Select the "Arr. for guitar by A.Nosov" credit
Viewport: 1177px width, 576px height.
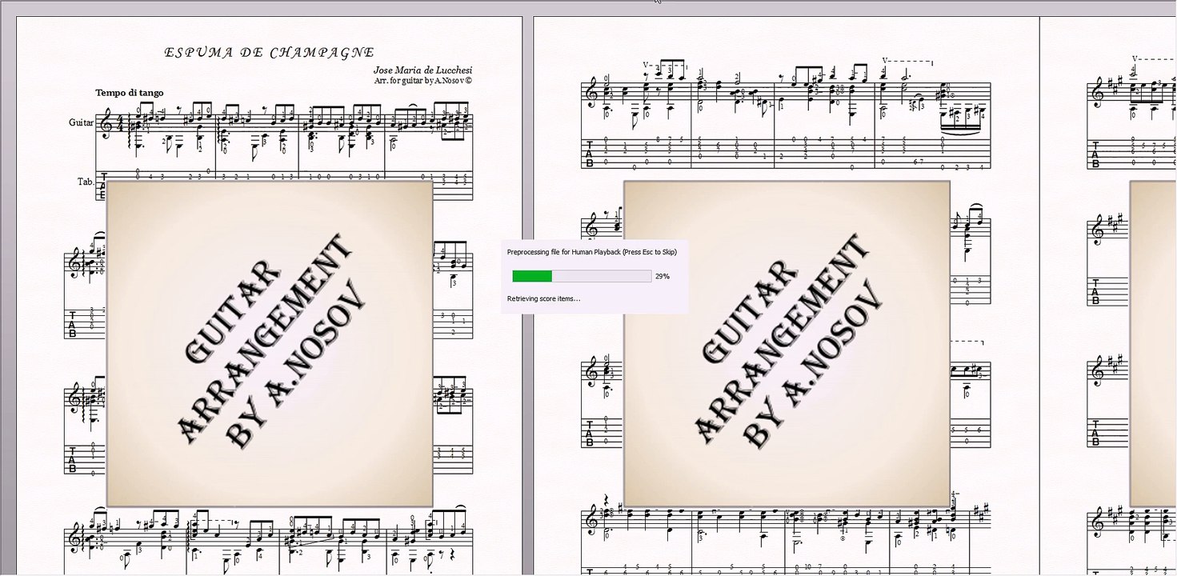[423, 81]
